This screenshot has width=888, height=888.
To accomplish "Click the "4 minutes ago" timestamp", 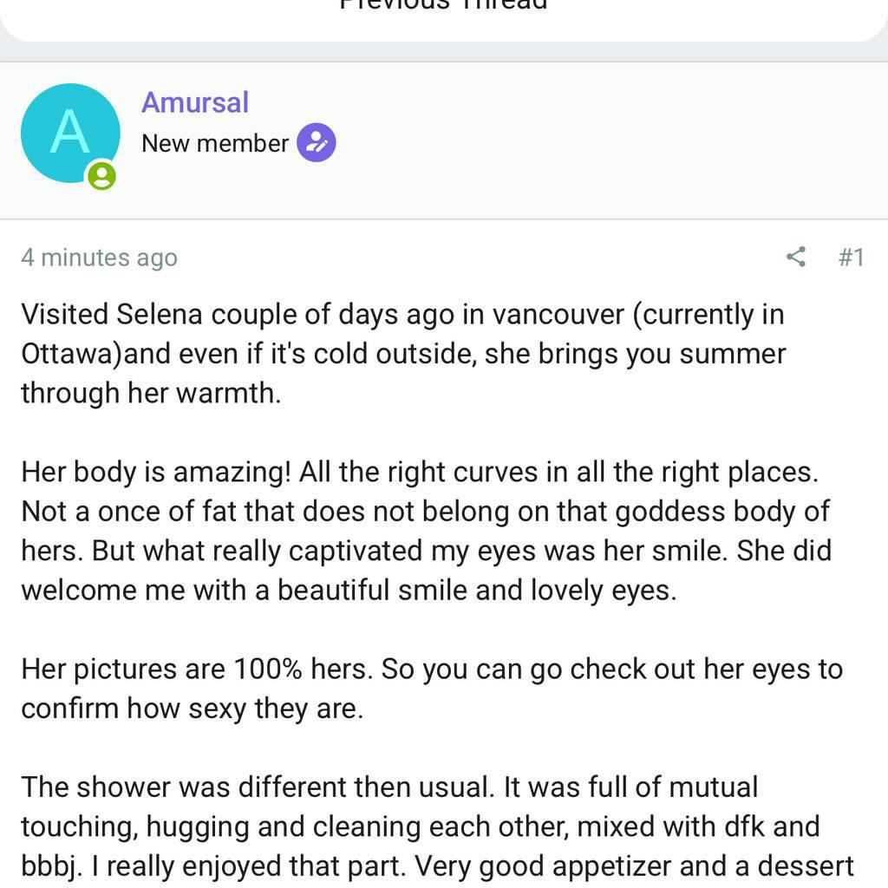I will [x=99, y=258].
